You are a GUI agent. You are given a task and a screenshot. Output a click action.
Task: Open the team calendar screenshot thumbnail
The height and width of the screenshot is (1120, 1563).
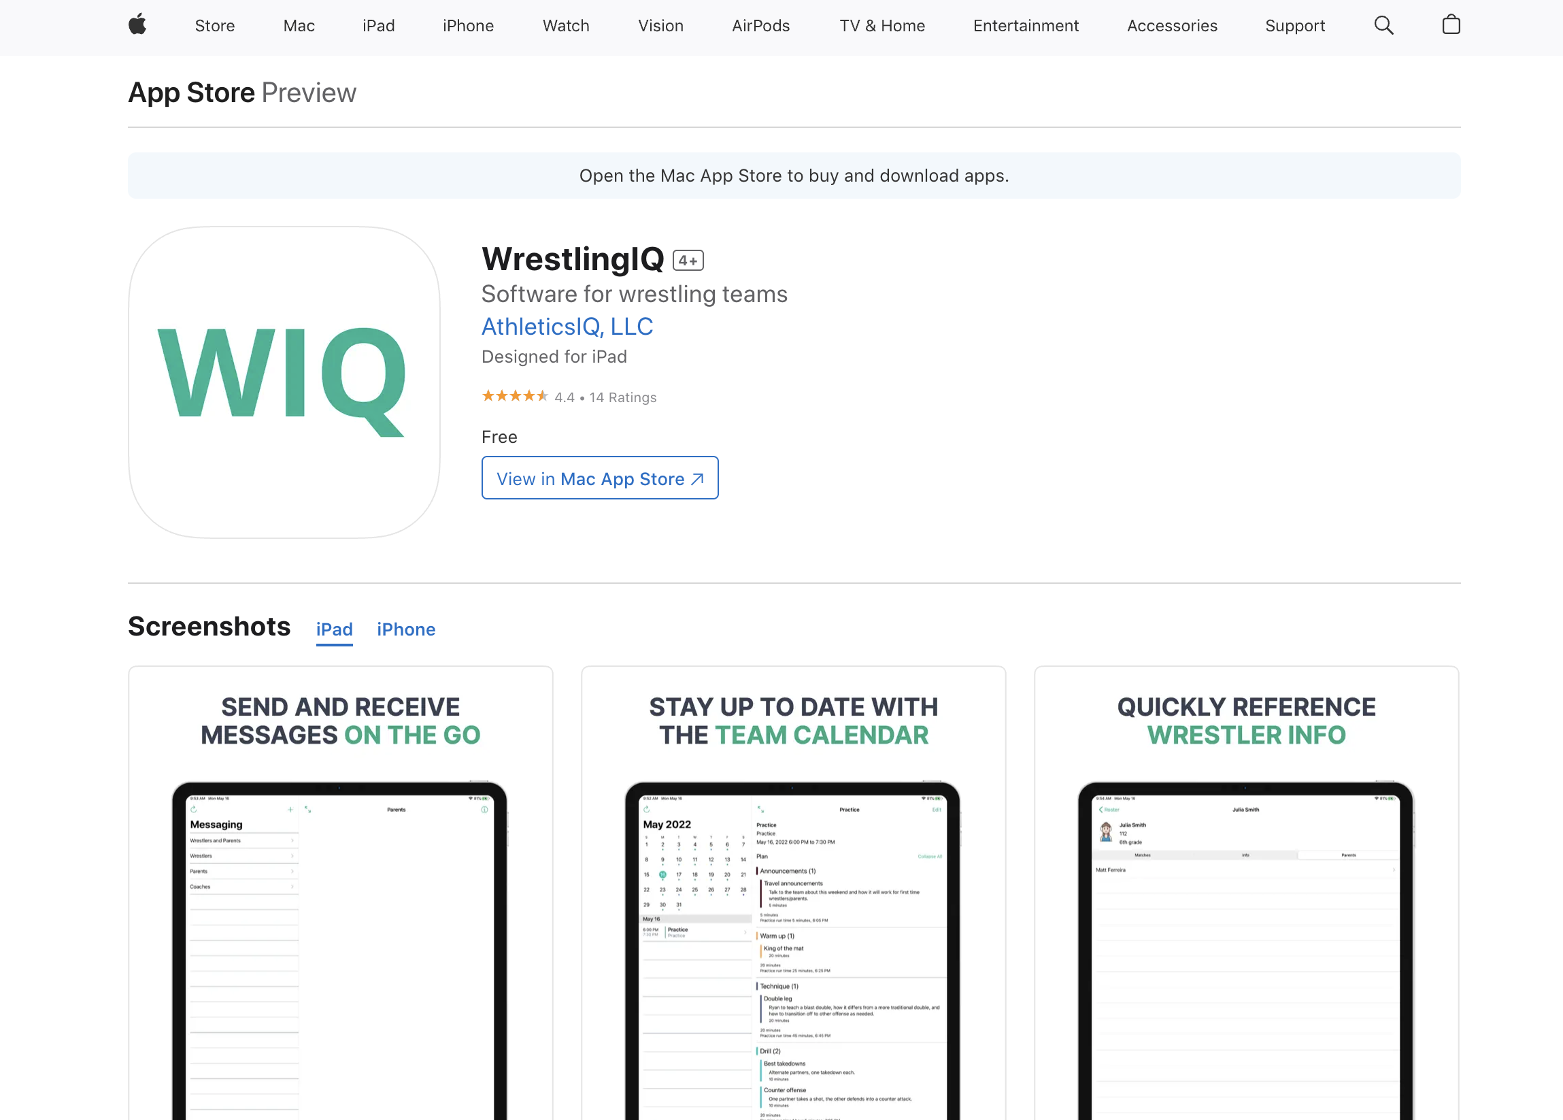(x=793, y=893)
